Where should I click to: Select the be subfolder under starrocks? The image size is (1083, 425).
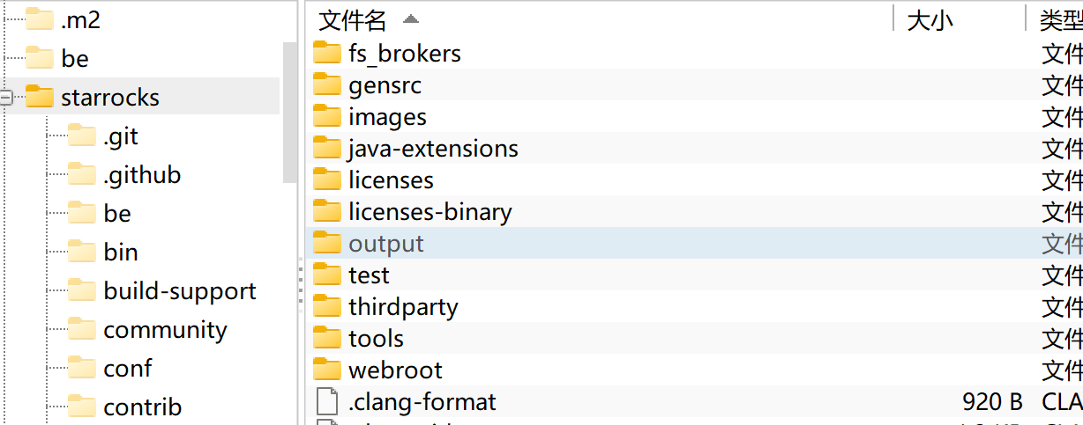coord(117,214)
